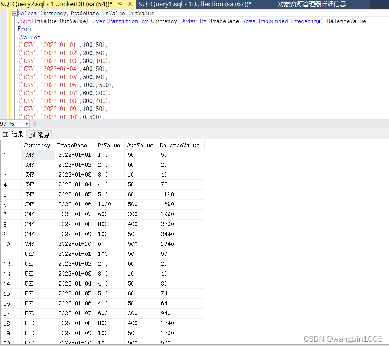Select the Currency column header
The width and height of the screenshot is (389, 347).
(x=38, y=145)
